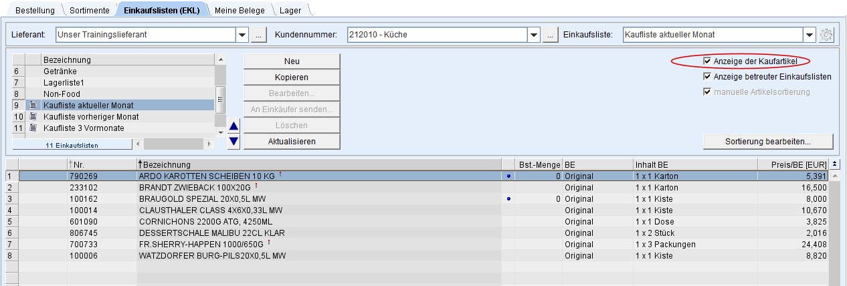Move list down with blue down arrow
Viewport: 847px width, 286px height.
tap(233, 140)
